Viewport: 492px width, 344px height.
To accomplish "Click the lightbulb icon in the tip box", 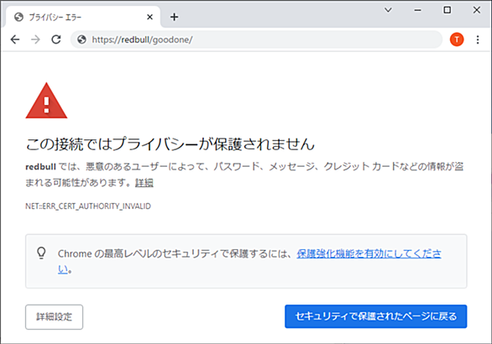I will coord(41,253).
